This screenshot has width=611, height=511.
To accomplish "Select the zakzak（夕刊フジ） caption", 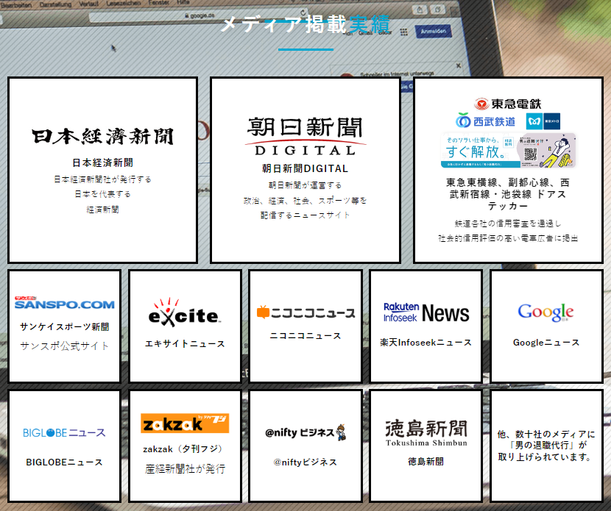I will pyautogui.click(x=185, y=449).
